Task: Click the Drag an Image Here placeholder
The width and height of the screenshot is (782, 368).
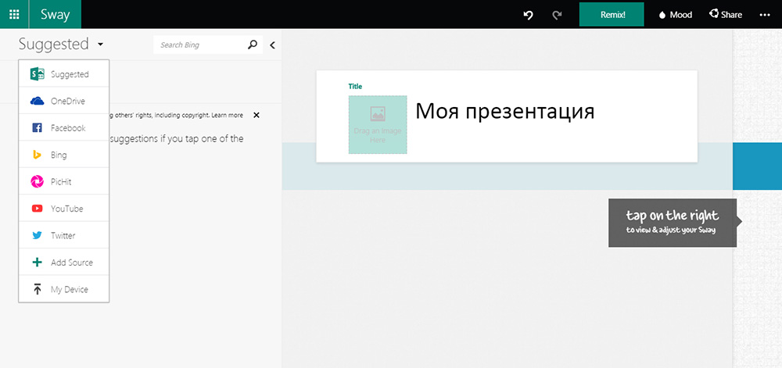Action: tap(378, 124)
